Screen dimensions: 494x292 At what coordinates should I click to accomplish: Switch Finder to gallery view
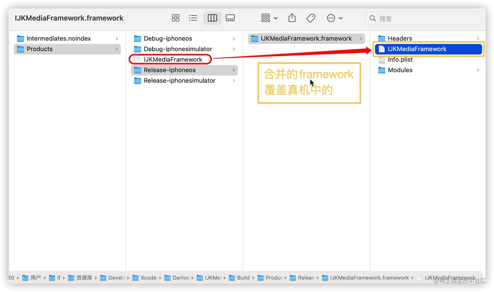pos(230,18)
